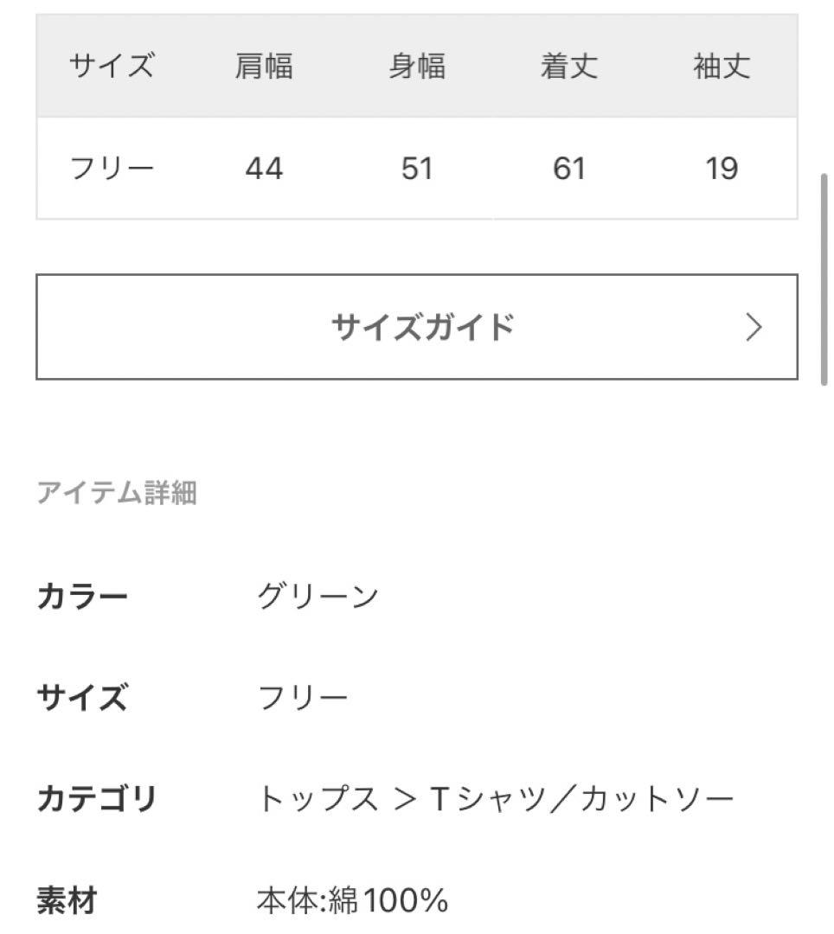Click the chevron arrow on サイズガイド
Viewport: 834px width, 934px height.
click(754, 327)
